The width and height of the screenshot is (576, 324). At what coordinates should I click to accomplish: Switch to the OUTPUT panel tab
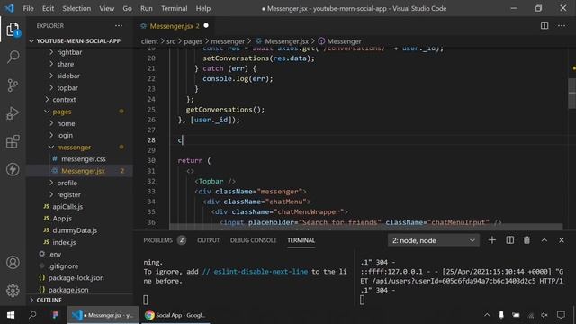tap(208, 240)
